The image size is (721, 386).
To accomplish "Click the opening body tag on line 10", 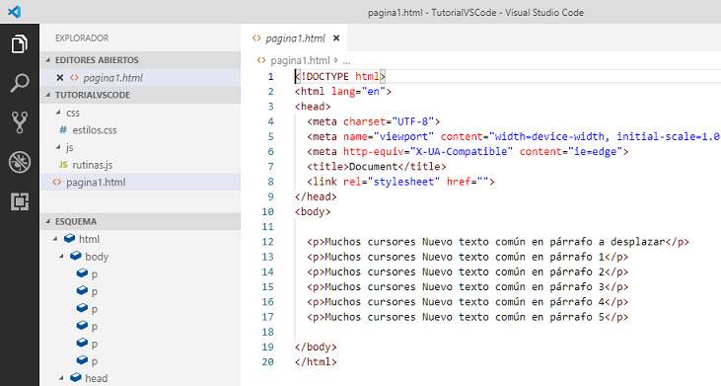I will [x=313, y=211].
